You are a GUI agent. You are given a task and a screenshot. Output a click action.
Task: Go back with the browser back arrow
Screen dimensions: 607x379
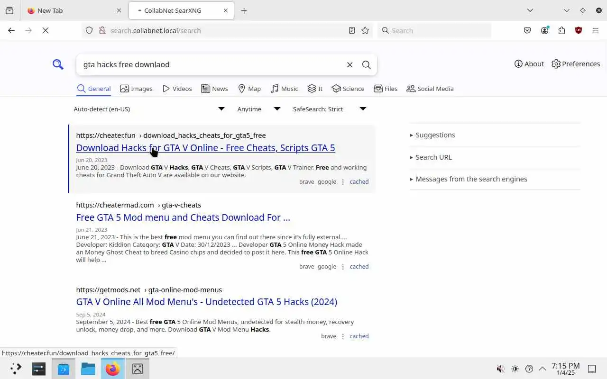tap(11, 30)
